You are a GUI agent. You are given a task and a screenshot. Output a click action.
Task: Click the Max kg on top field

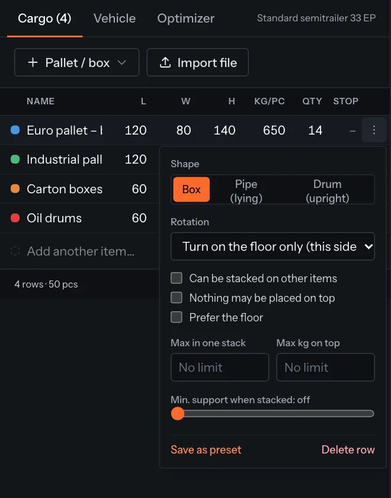pos(326,367)
